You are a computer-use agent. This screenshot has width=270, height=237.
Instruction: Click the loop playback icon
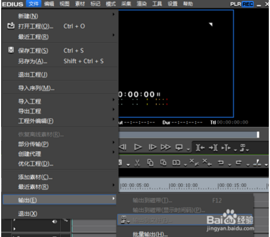pos(179,148)
